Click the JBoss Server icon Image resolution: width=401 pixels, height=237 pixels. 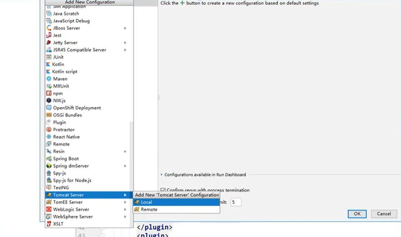coord(49,28)
